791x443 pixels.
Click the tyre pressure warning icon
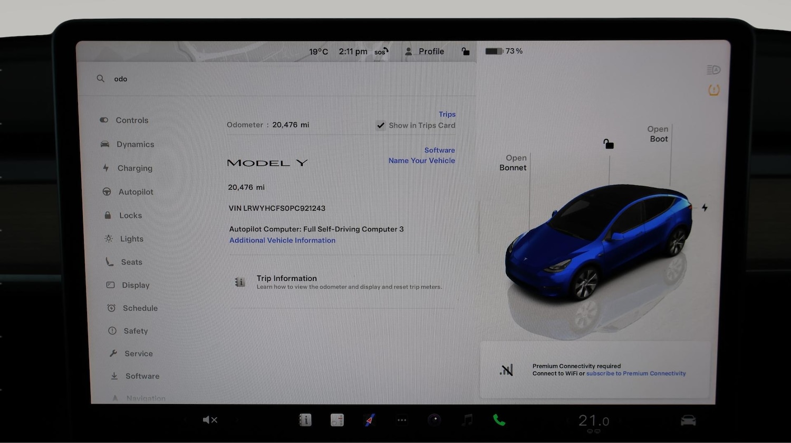click(x=713, y=90)
